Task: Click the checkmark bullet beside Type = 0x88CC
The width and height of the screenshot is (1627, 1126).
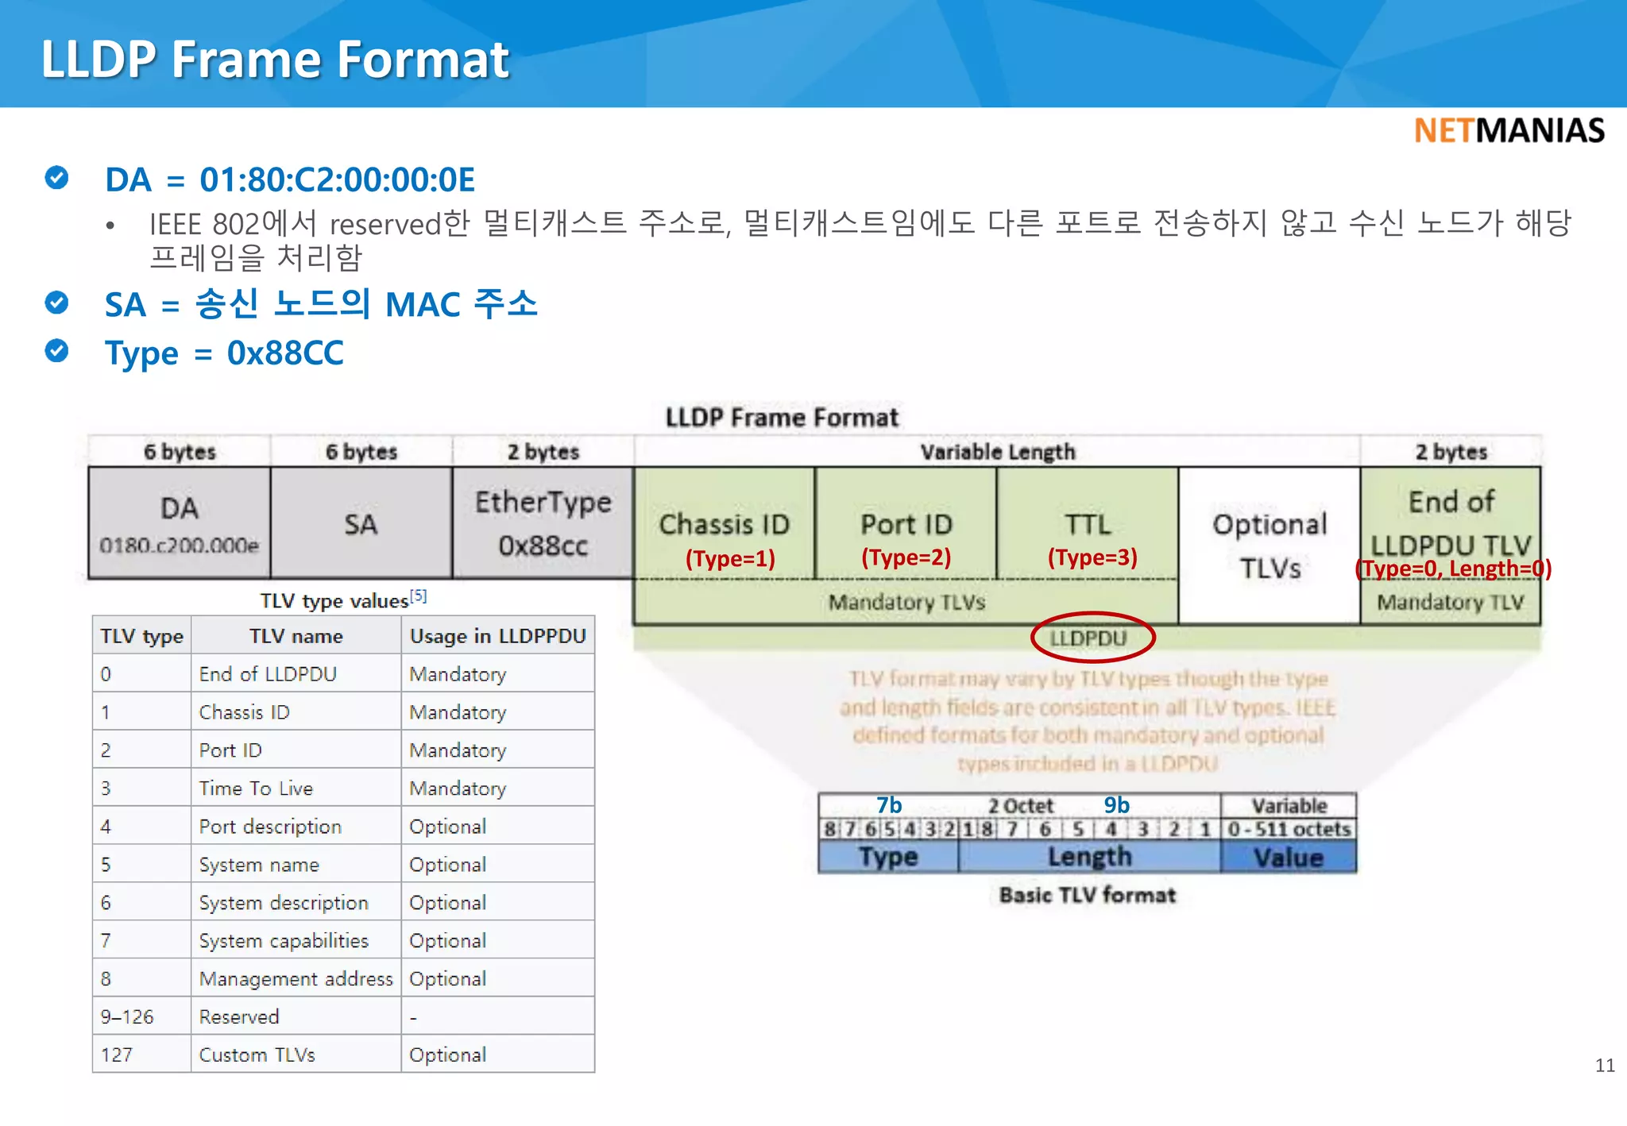Action: click(56, 351)
